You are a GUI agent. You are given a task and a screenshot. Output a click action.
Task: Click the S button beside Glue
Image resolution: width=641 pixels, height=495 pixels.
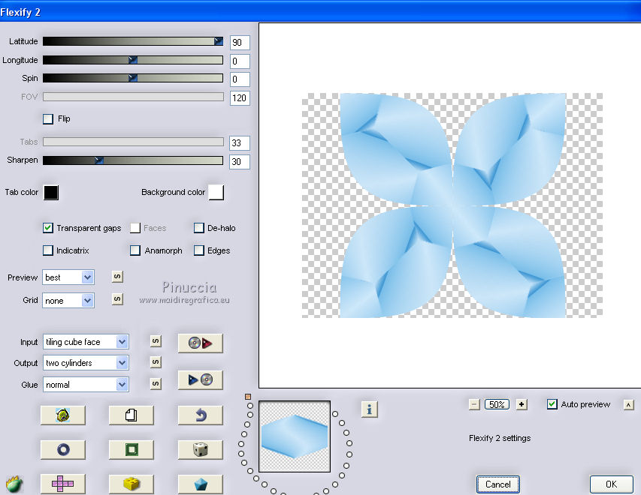[156, 383]
